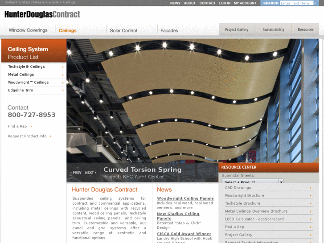Click arrow on CAD Drawings row
This screenshot has height=243, width=324.
click(x=311, y=188)
